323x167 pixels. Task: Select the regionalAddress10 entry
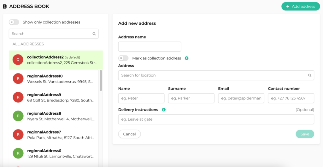(x=54, y=79)
